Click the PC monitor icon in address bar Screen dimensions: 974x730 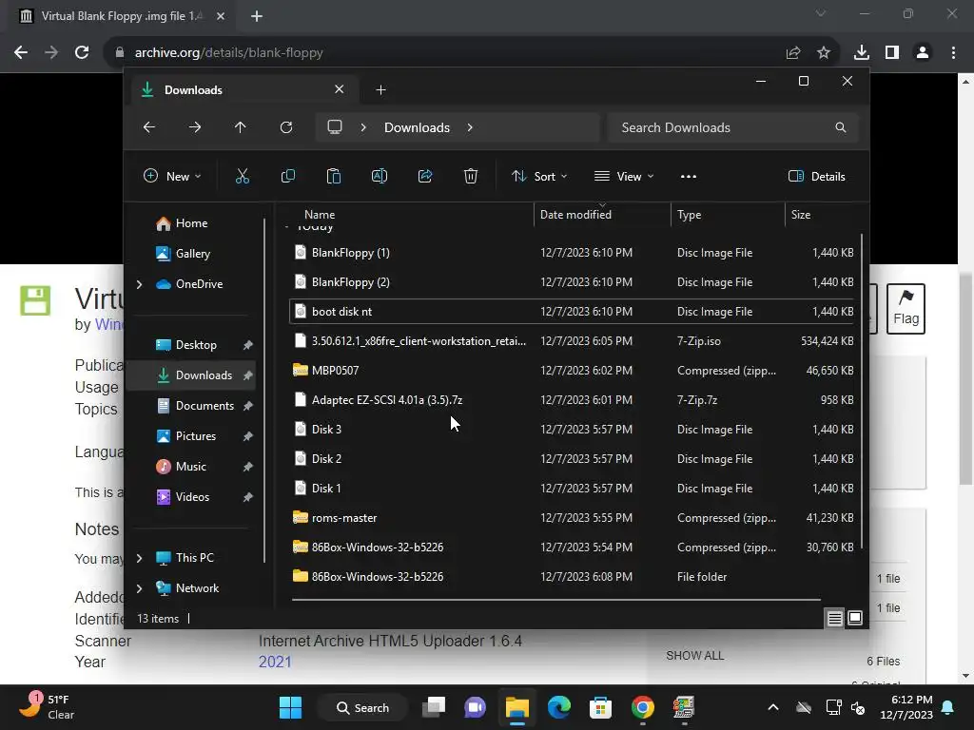point(335,127)
